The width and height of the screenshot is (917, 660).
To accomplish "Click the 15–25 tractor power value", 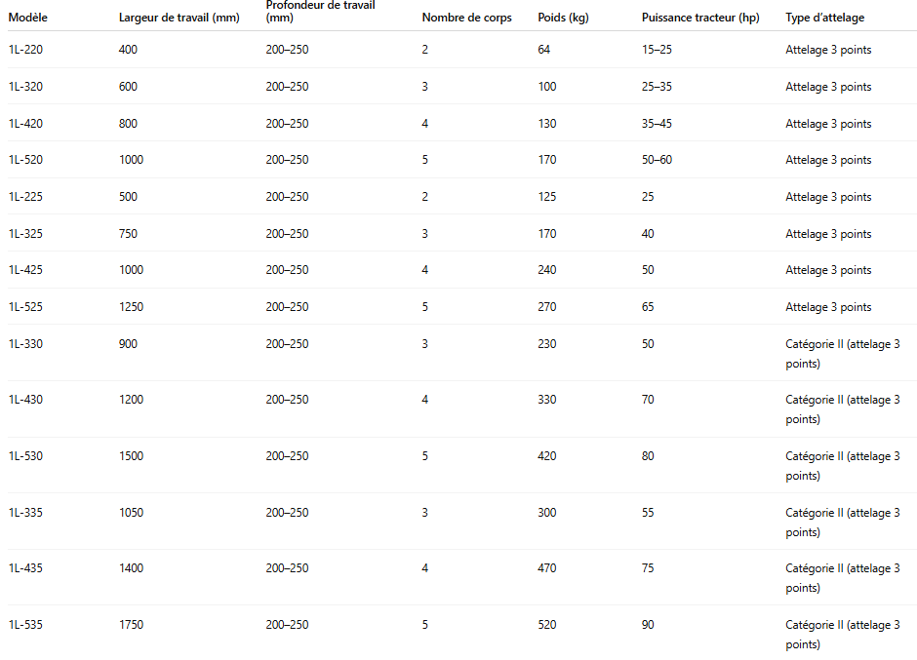I will click(x=657, y=50).
